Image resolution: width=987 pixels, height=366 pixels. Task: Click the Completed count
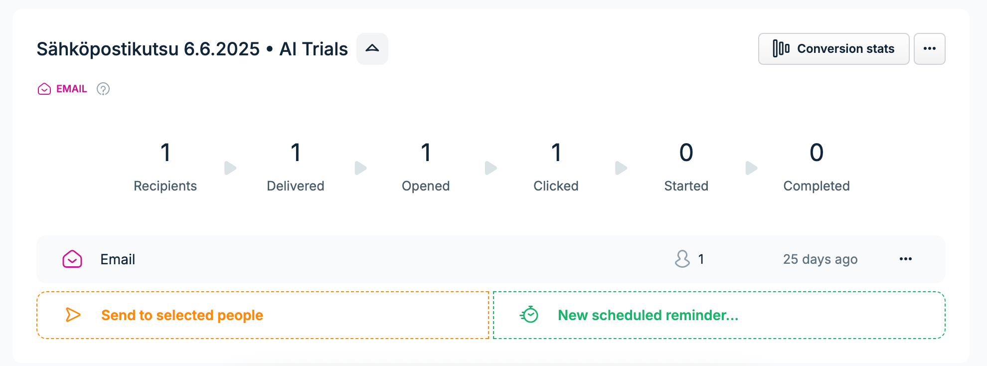(817, 153)
